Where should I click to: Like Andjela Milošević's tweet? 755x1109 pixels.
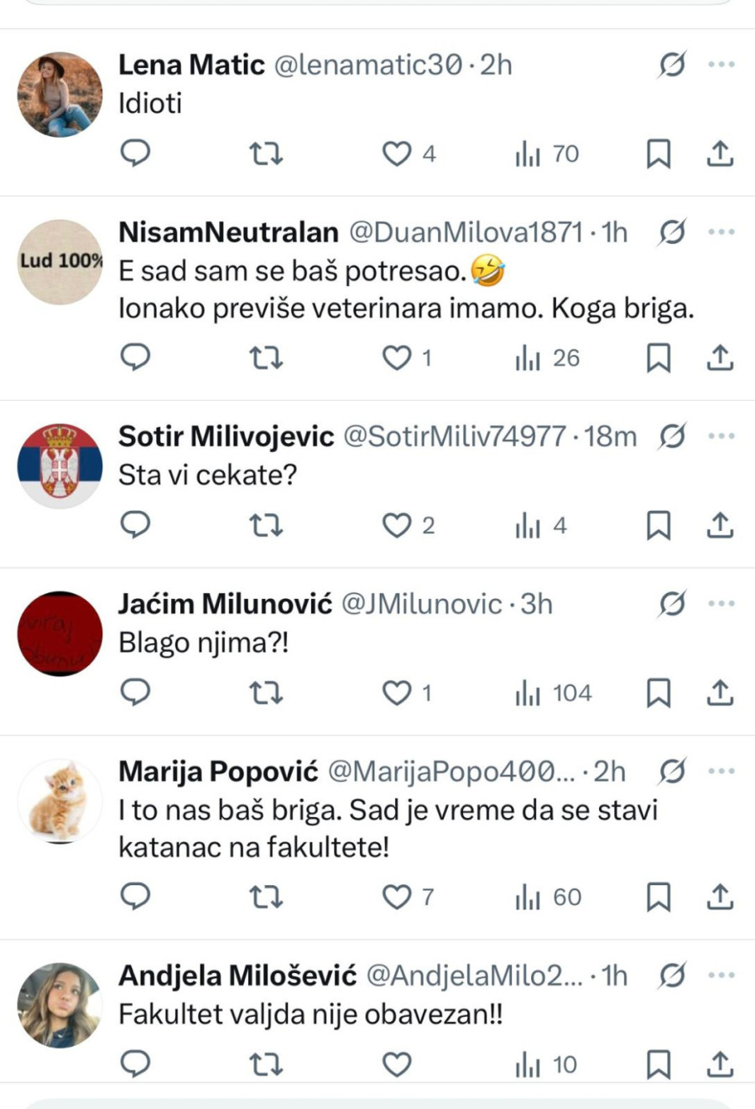pyautogui.click(x=397, y=1065)
